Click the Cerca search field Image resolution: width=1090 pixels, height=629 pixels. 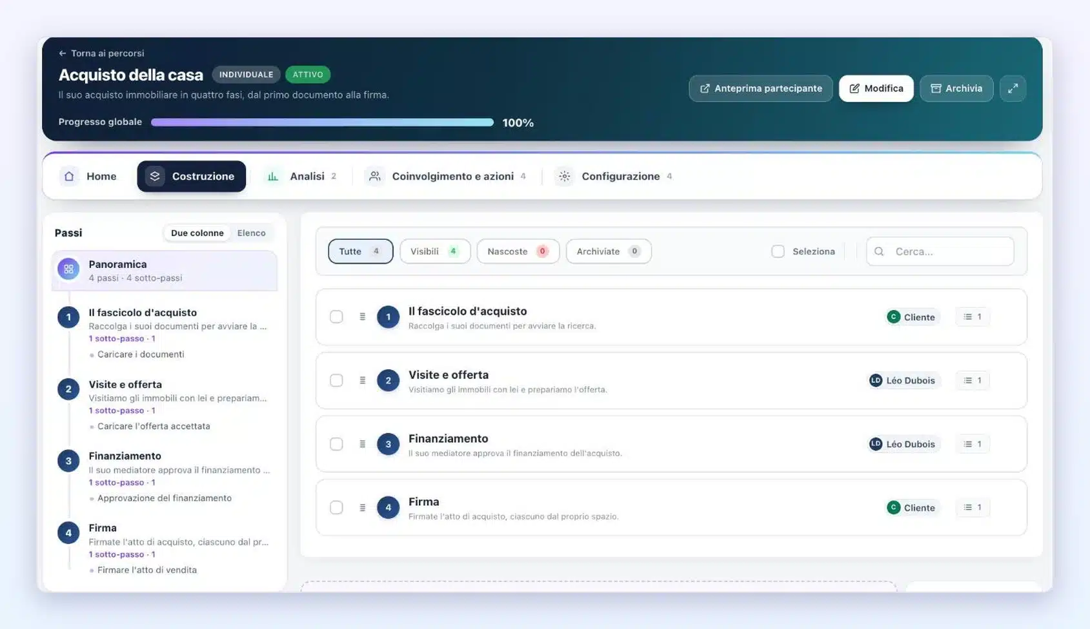click(x=940, y=251)
